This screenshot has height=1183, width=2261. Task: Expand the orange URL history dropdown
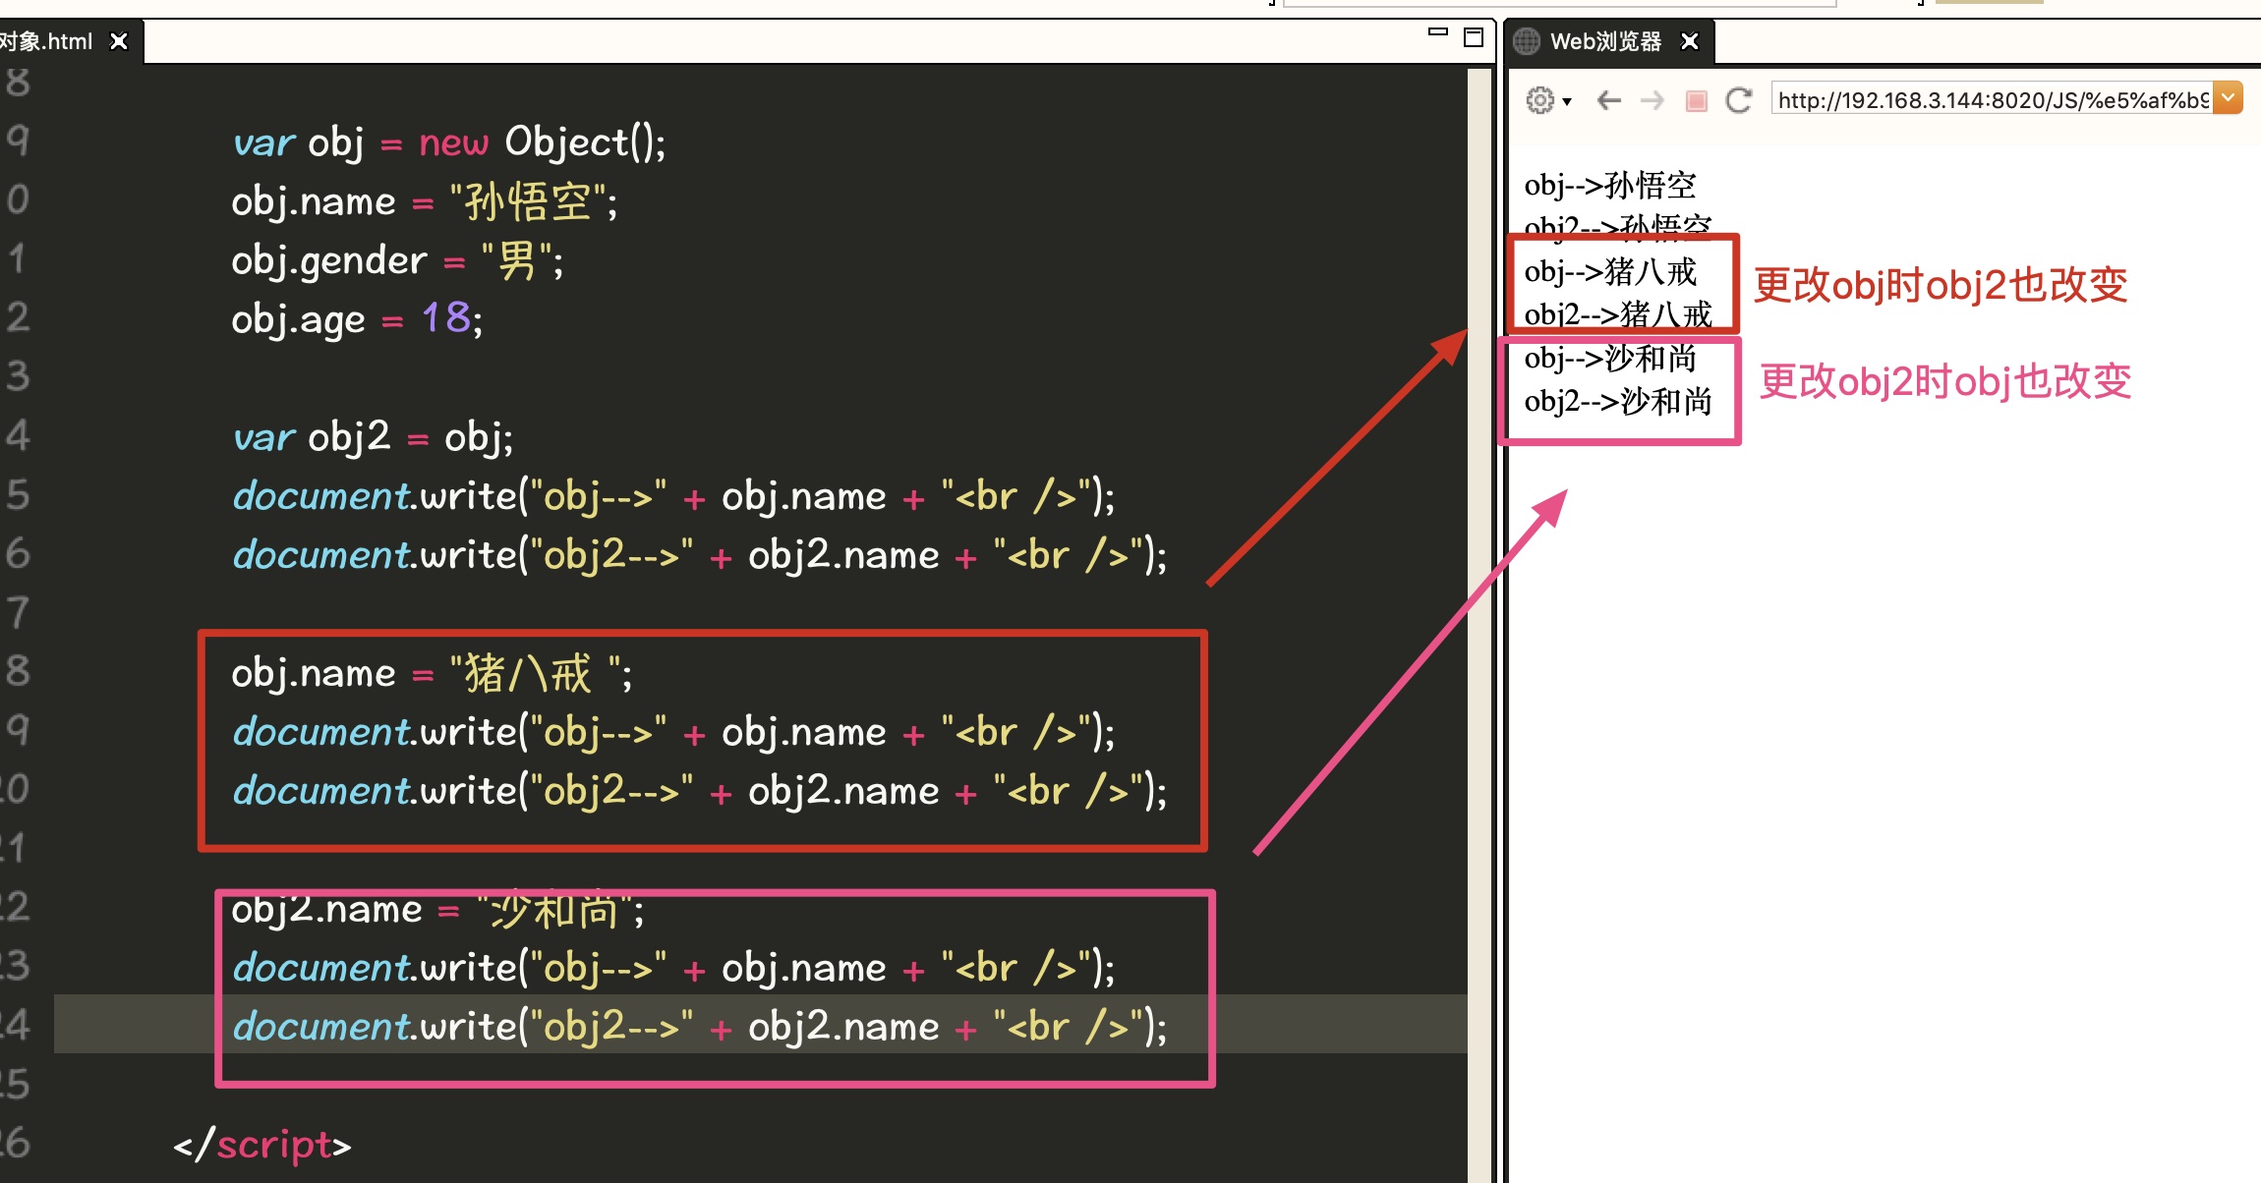tap(2229, 98)
